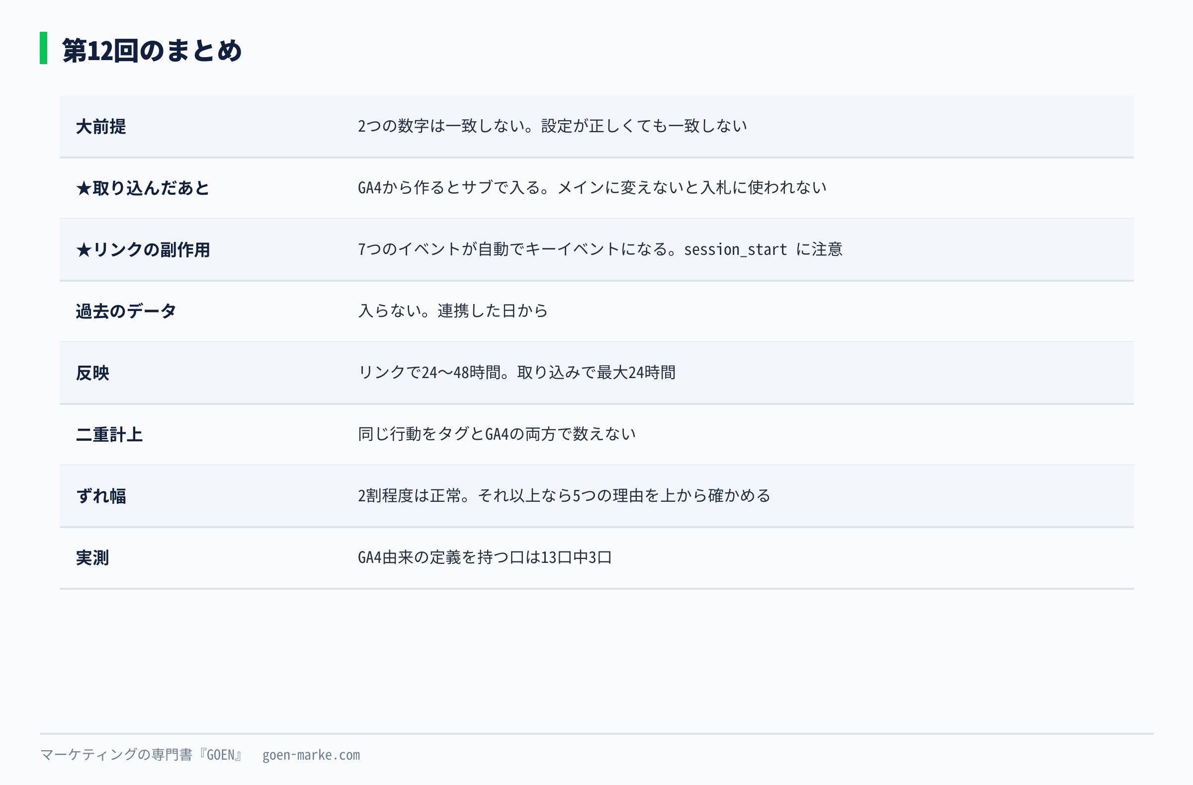Select the row label 反映
1193x785 pixels.
point(92,373)
